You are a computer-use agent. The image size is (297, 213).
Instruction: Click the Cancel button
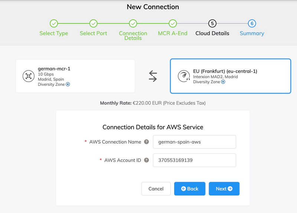(156, 189)
